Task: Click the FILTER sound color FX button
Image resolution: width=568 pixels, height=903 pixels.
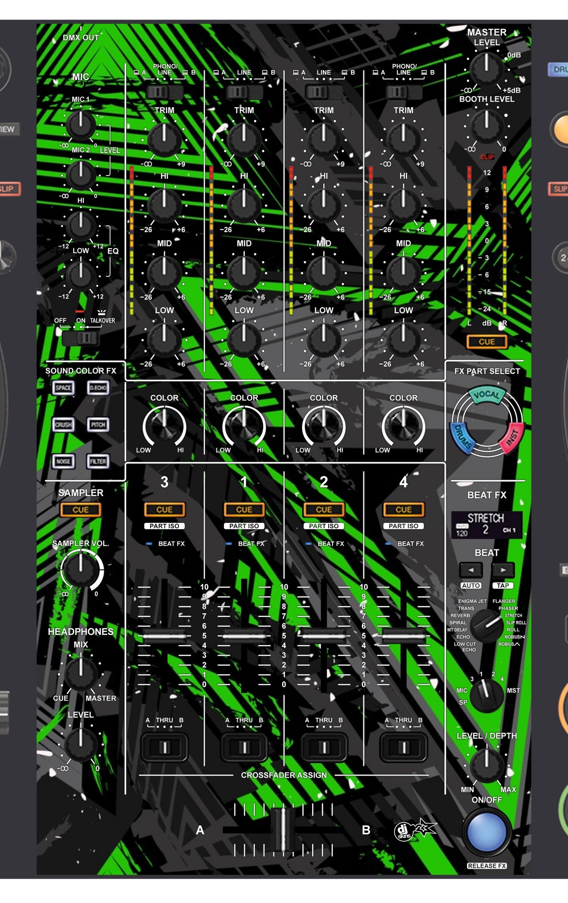Action: pos(98,461)
